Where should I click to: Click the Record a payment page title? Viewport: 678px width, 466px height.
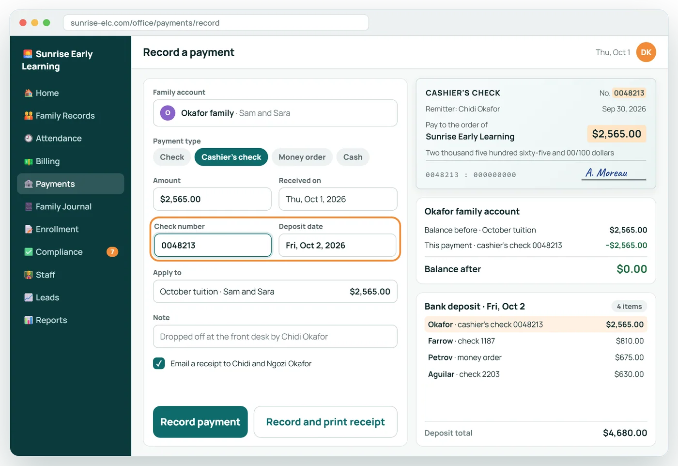(189, 52)
